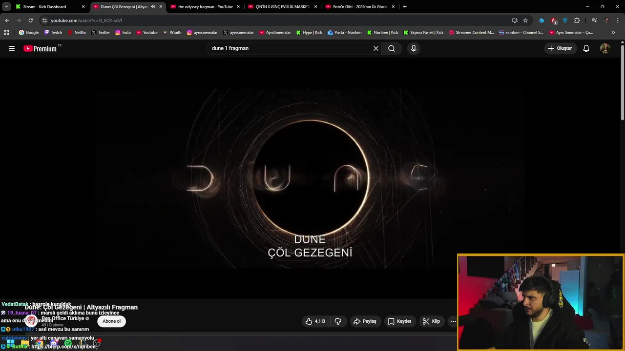Viewport: 625px width, 351px height.
Task: Reload the YouTube page
Action: [30, 20]
